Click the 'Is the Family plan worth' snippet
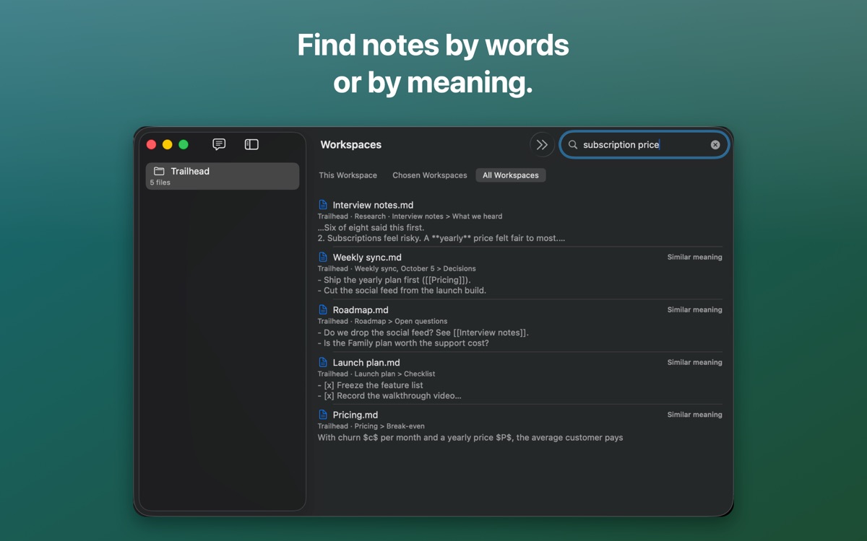 coord(403,343)
